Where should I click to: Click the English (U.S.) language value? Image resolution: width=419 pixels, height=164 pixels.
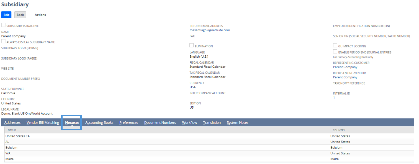(x=199, y=57)
